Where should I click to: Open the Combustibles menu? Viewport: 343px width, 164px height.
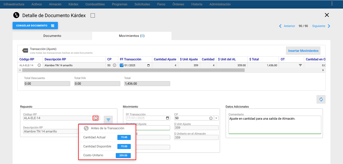coord(95,4)
